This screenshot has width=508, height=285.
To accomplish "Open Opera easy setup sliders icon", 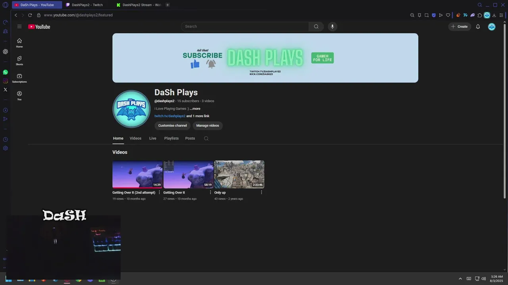I will point(501,15).
